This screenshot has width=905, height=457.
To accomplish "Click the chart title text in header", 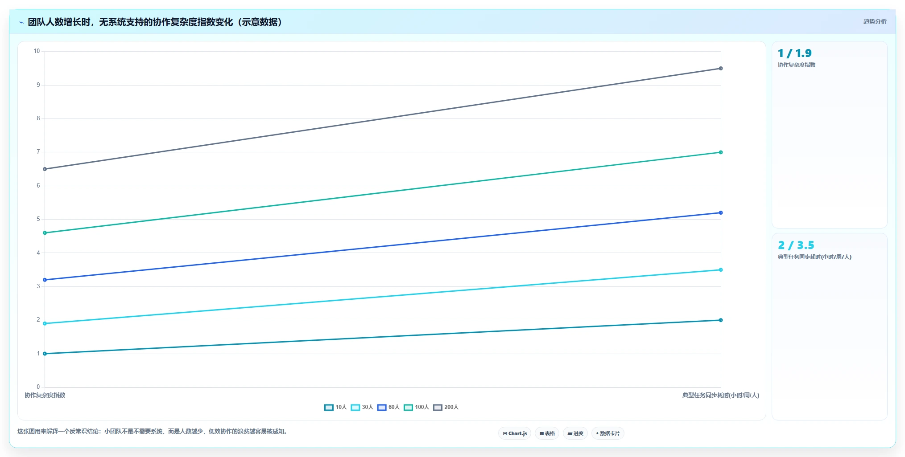I will tap(155, 22).
